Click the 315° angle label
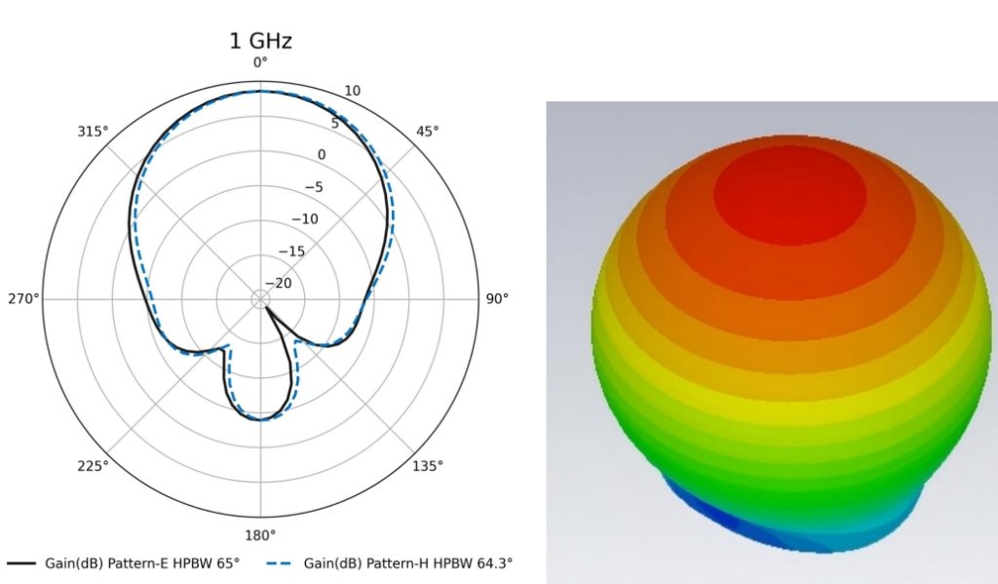998x584 pixels. click(93, 131)
